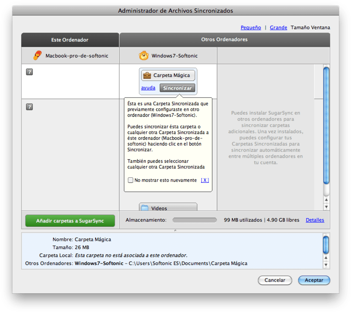The image size is (351, 312).
Task: Click the Almacenamiento storage usage bar
Action: click(194, 220)
